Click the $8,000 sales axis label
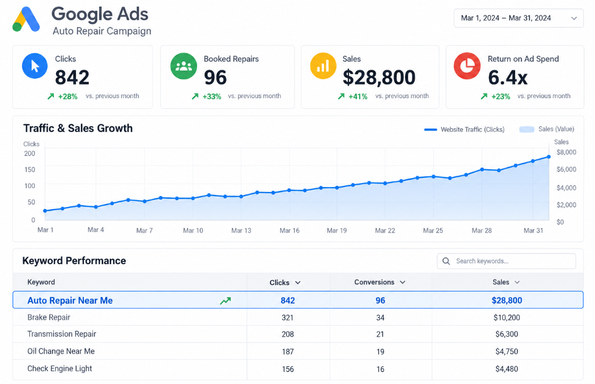Image resolution: width=595 pixels, height=384 pixels. coord(566,152)
